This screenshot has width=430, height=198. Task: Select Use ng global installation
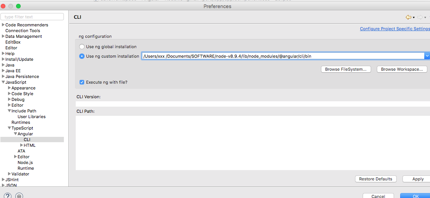(x=82, y=47)
